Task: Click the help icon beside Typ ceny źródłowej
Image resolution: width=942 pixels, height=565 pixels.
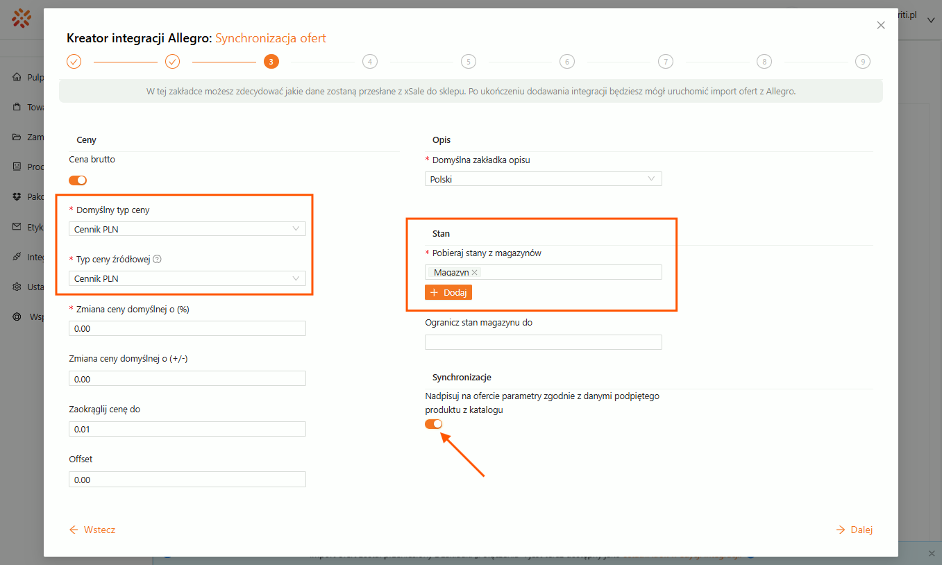Action: pos(157,260)
